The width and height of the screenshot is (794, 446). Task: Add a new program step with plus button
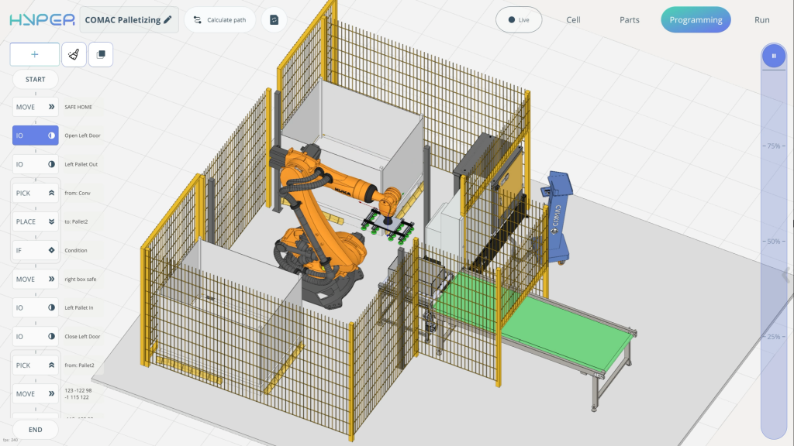[34, 54]
